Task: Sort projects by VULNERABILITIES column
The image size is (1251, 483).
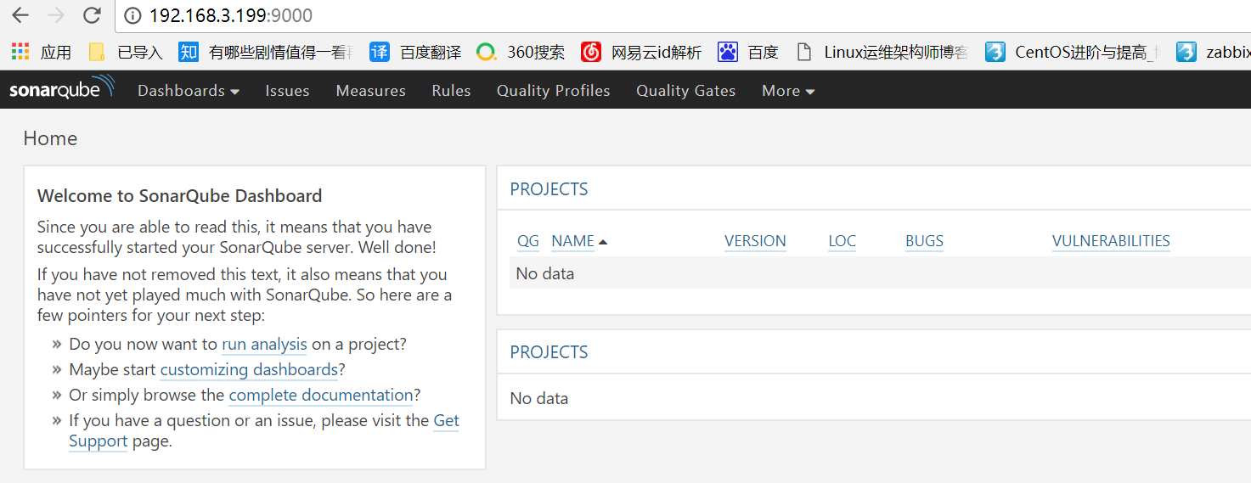Action: coord(1110,241)
